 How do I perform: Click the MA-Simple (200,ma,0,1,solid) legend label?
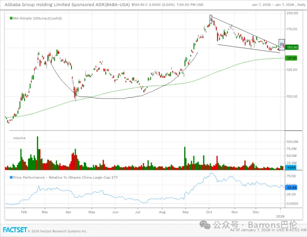(x=37, y=18)
